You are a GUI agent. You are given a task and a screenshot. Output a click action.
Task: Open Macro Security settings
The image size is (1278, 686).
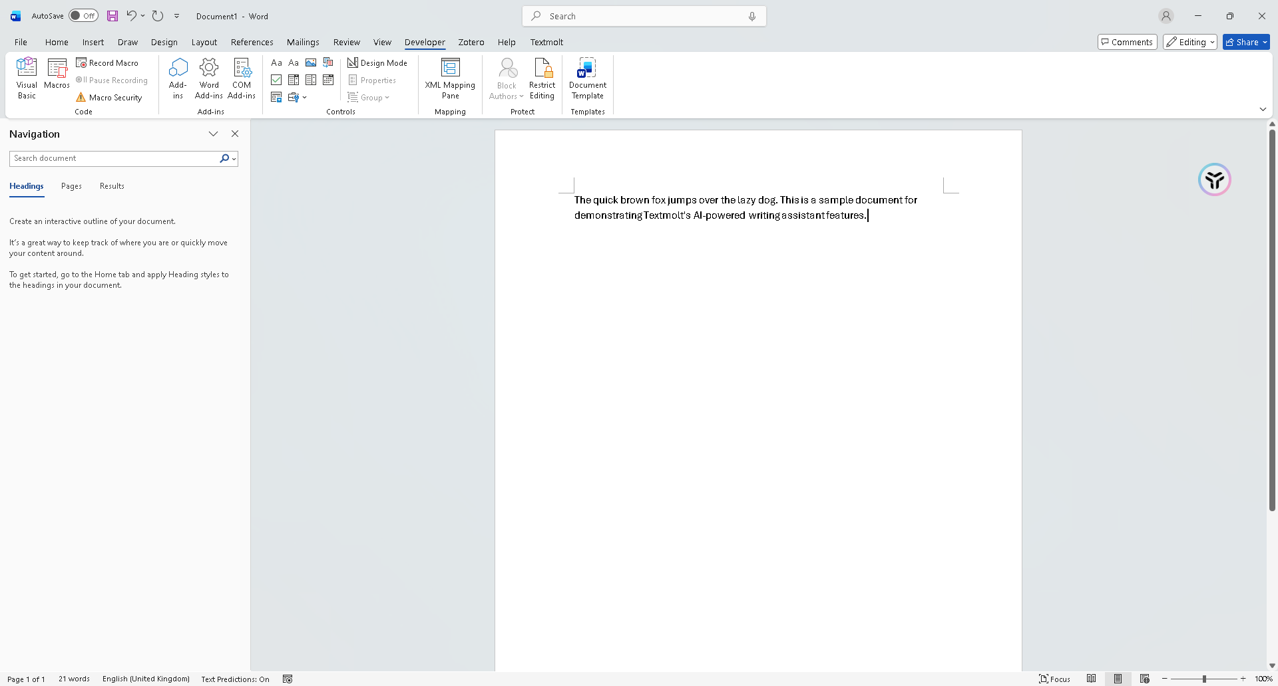tap(109, 97)
